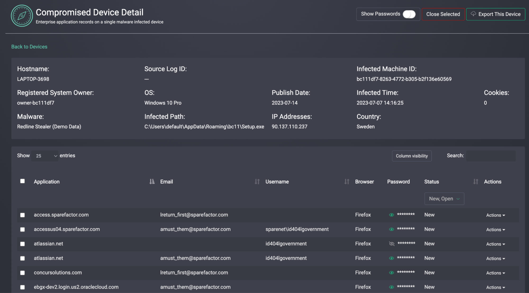Reveal password for access.sparefactor.com row

click(391, 215)
